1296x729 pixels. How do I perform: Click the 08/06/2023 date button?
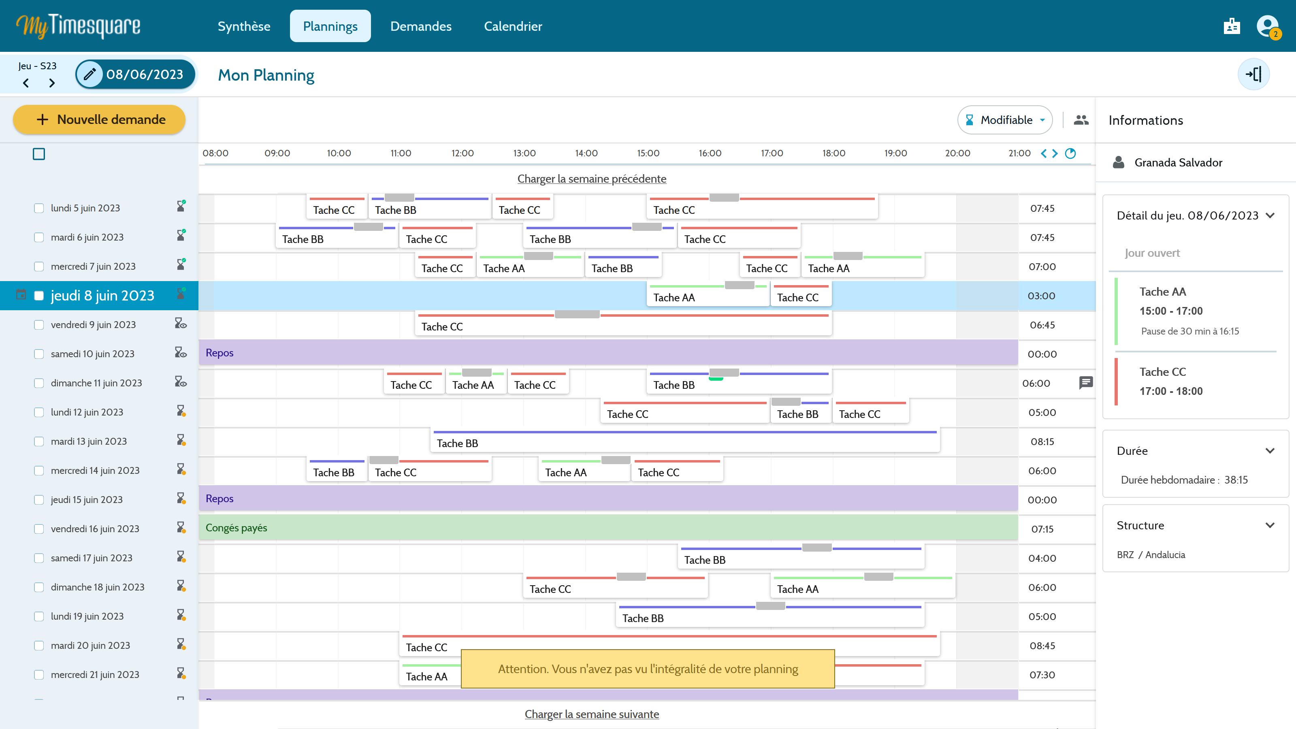coord(135,75)
